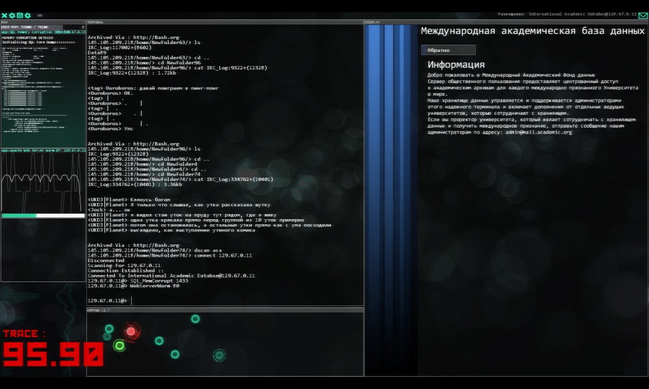Select the bright green home node in netMap
The height and width of the screenshot is (389, 649).
[119, 345]
